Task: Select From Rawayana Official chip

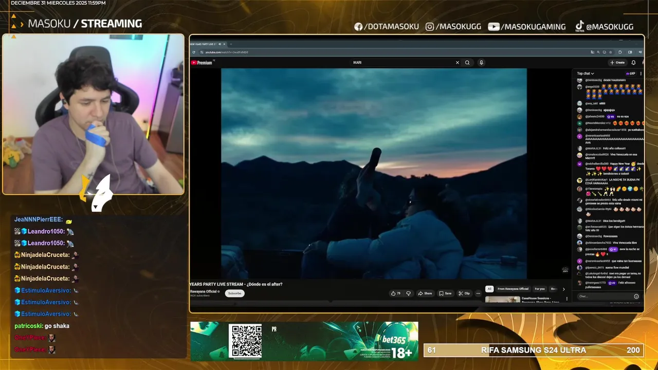Action: tap(513, 289)
